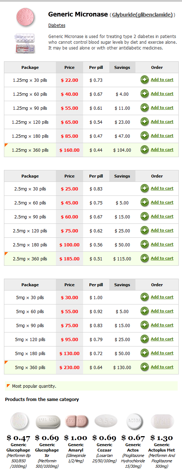Click green plus icon for 1.25mg × 30 pills
Screen dimensions: 182x472
[x=145, y=80]
